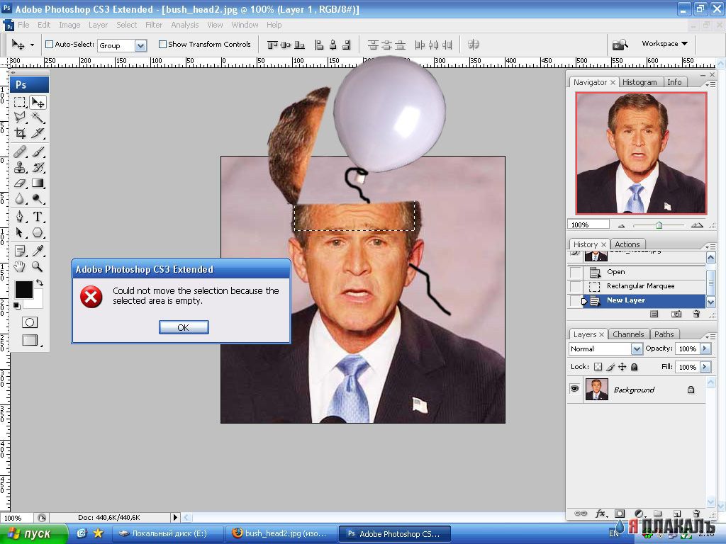Image resolution: width=726 pixels, height=544 pixels.
Task: Choose the Horizontal Type tool
Action: 38,217
